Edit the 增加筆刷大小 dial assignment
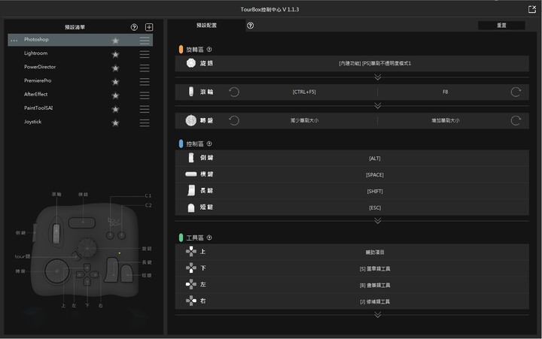542x339 pixels. (445, 120)
